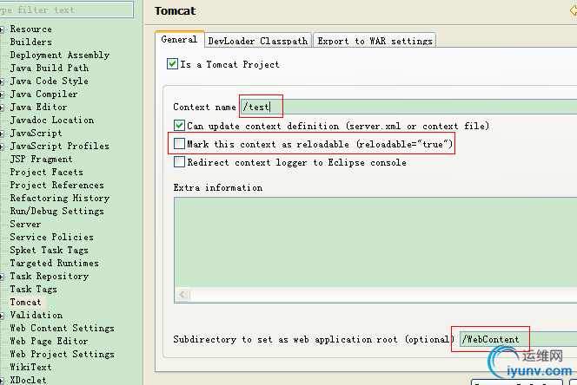
Task: Open the DevLoader Classpath tab
Action: pyautogui.click(x=258, y=41)
